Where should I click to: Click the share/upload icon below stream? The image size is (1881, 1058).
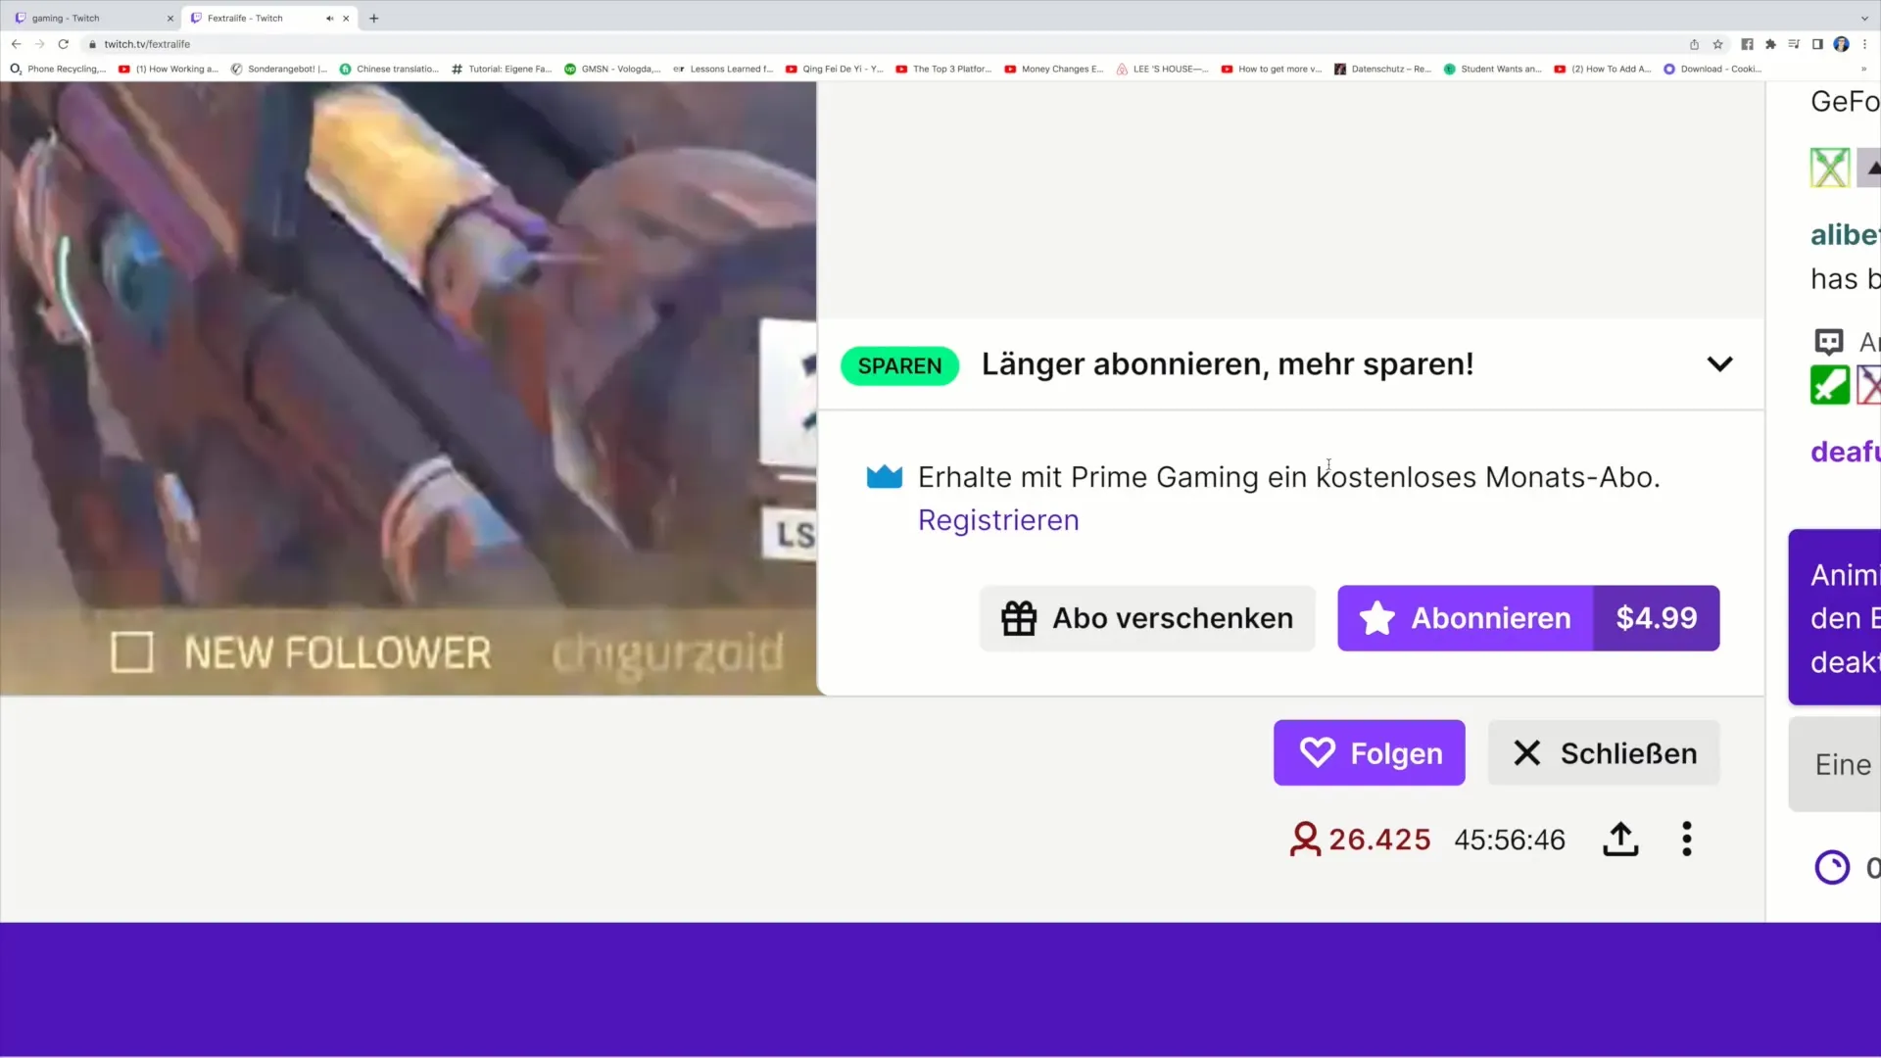[1620, 839]
